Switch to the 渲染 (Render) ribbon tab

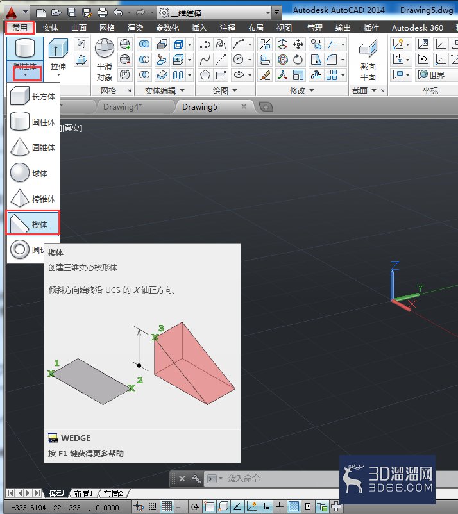(135, 28)
